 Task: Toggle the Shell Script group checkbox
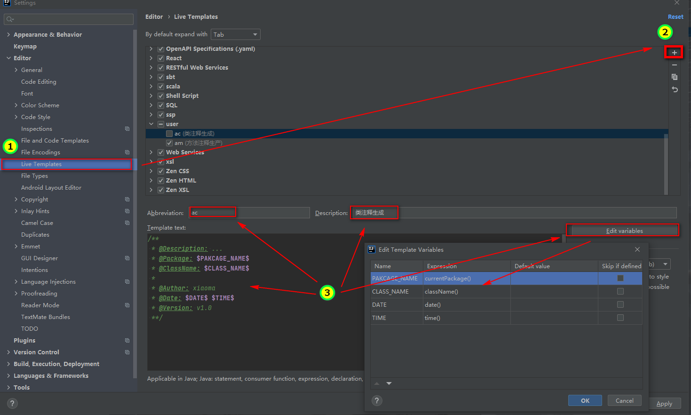click(161, 96)
